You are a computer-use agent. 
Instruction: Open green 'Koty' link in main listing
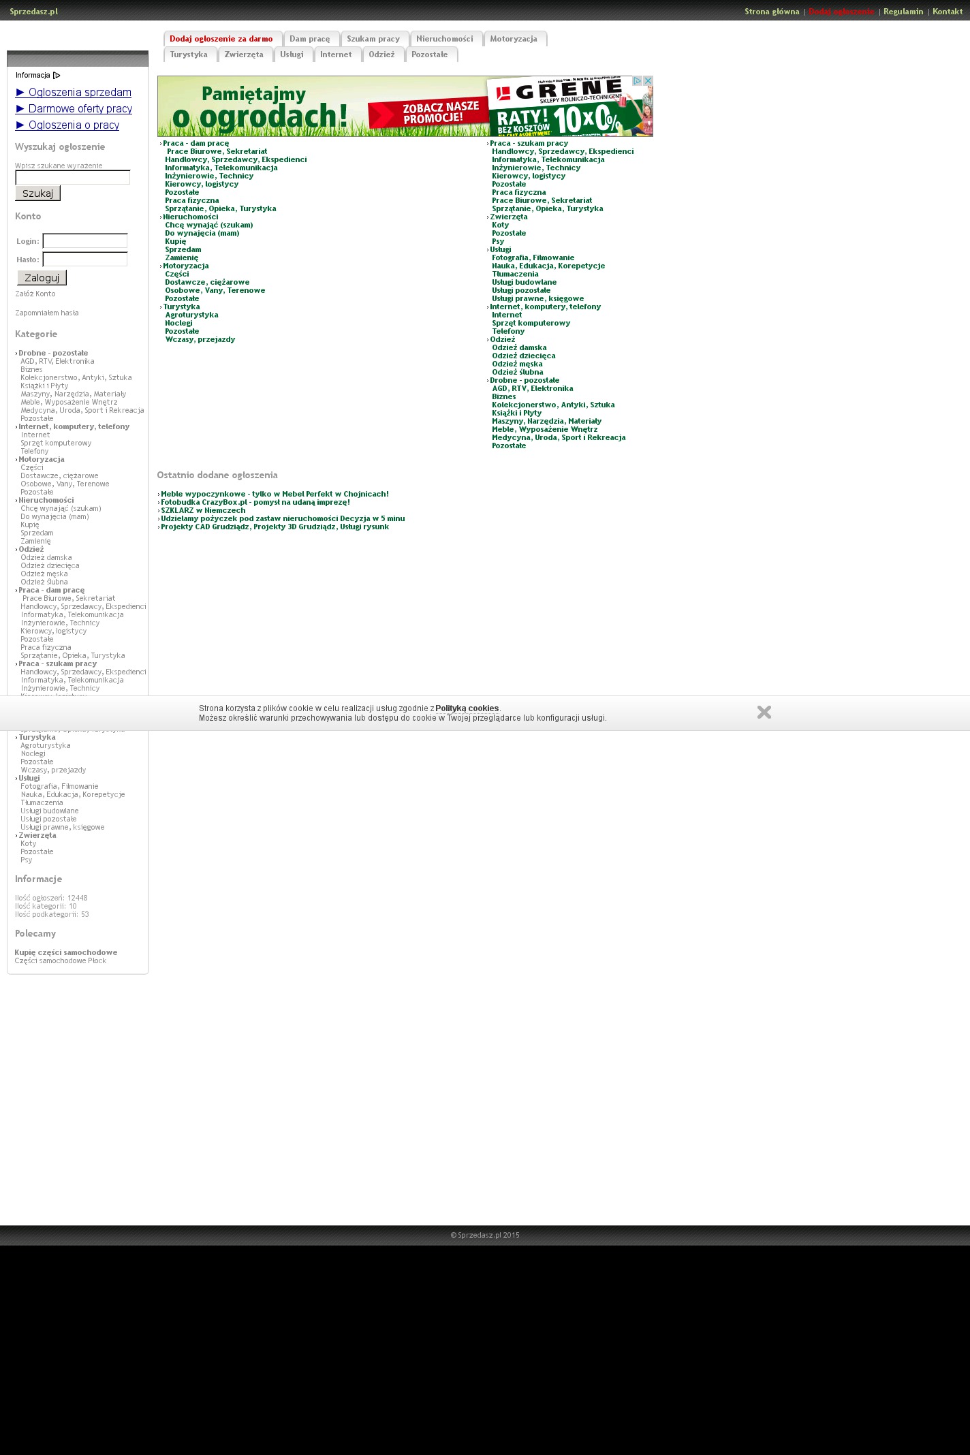[501, 225]
